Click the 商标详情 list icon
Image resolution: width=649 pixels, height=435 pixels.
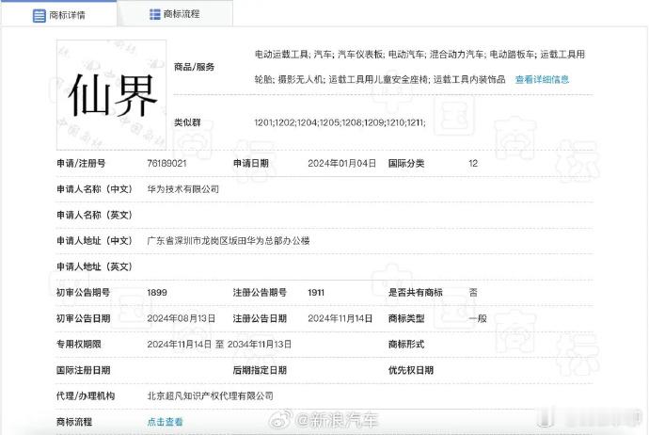[x=39, y=16]
